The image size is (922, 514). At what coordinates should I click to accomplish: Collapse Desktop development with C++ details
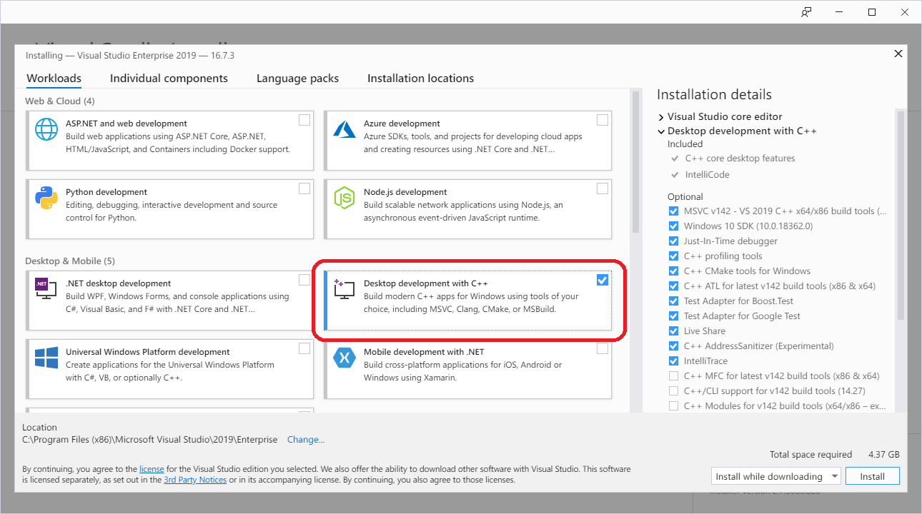coord(661,131)
